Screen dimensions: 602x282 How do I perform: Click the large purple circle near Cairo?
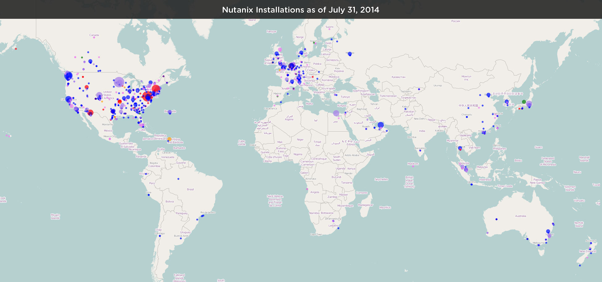(336, 113)
